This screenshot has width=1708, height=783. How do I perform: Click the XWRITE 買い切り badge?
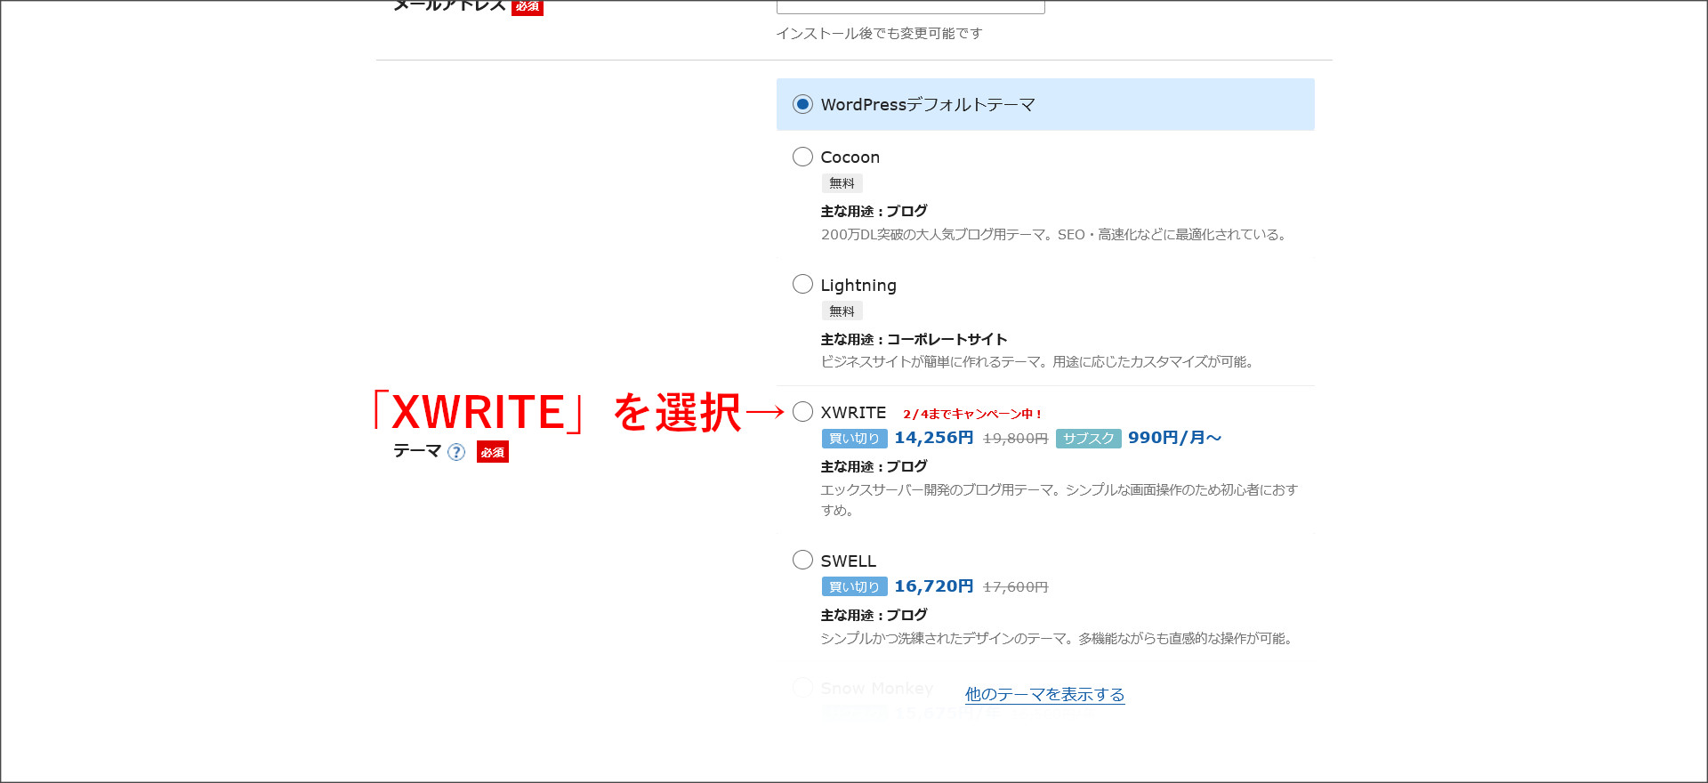(854, 438)
